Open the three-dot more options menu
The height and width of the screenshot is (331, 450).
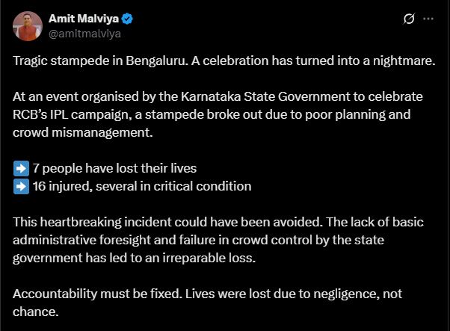click(428, 19)
